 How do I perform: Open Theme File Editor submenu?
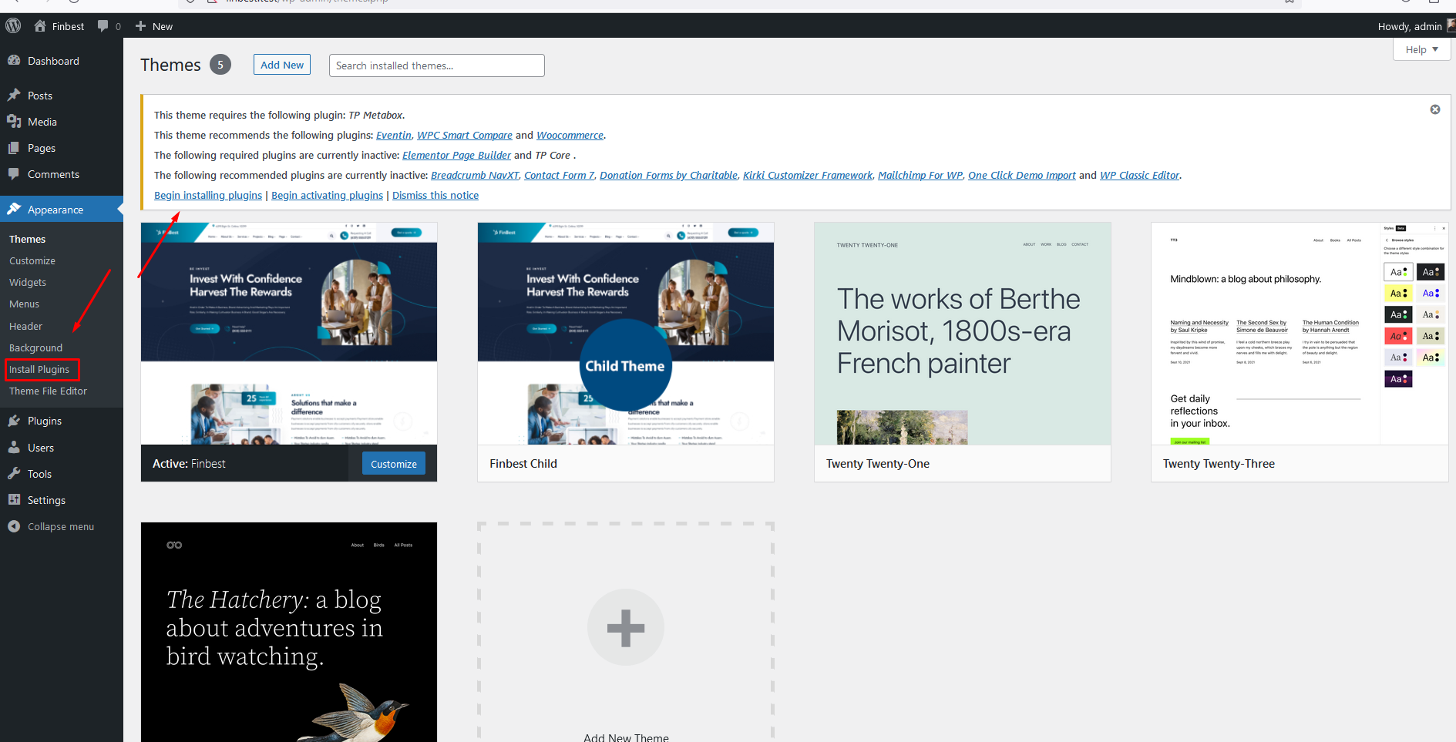(48, 391)
